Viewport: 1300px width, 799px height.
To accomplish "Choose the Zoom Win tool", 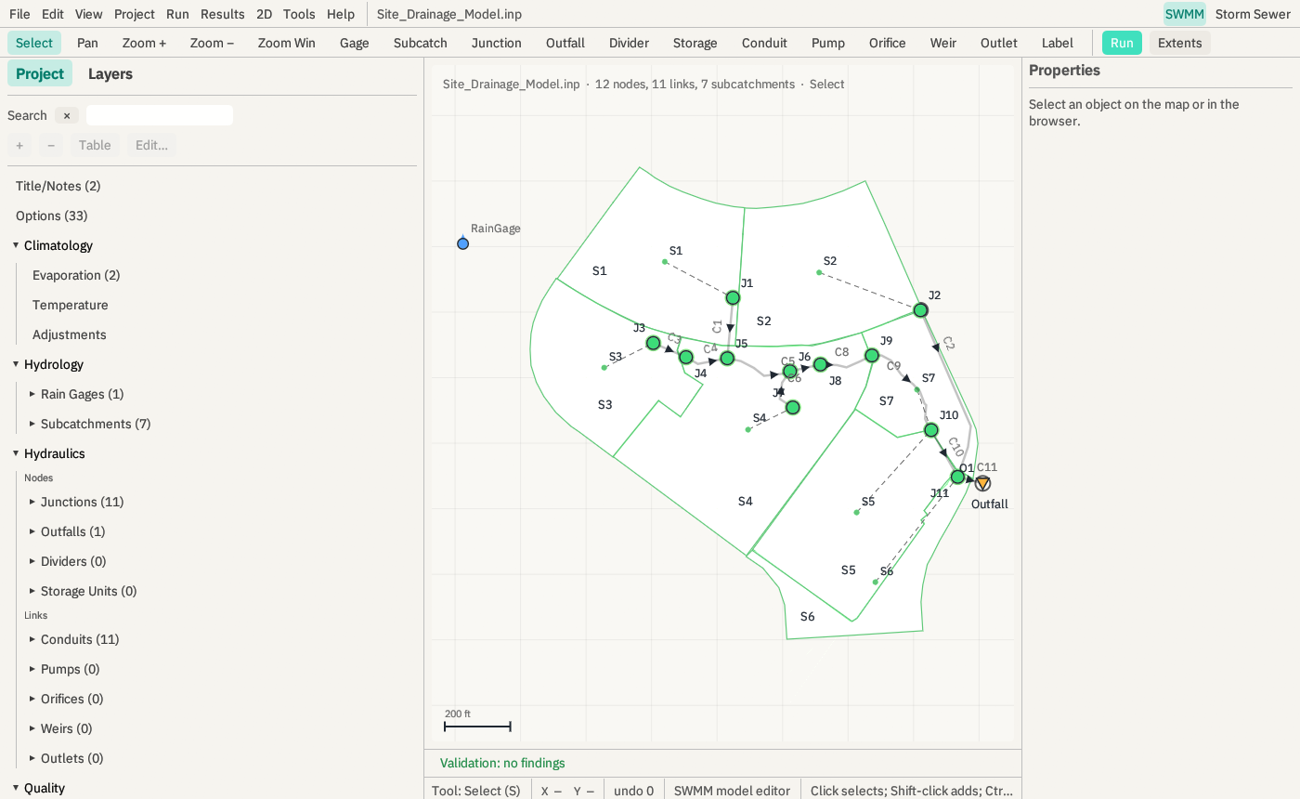I will click(x=287, y=43).
